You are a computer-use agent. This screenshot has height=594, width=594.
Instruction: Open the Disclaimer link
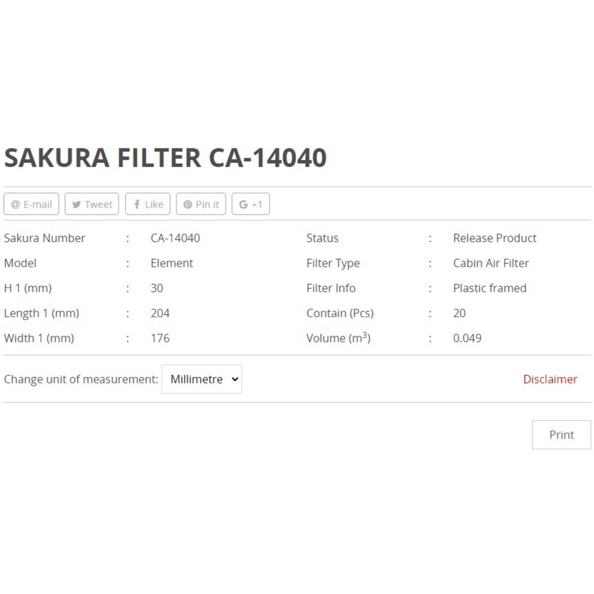550,379
